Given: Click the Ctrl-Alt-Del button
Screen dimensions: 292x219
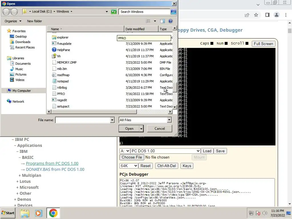Looking at the screenshot, I should coord(167,166).
